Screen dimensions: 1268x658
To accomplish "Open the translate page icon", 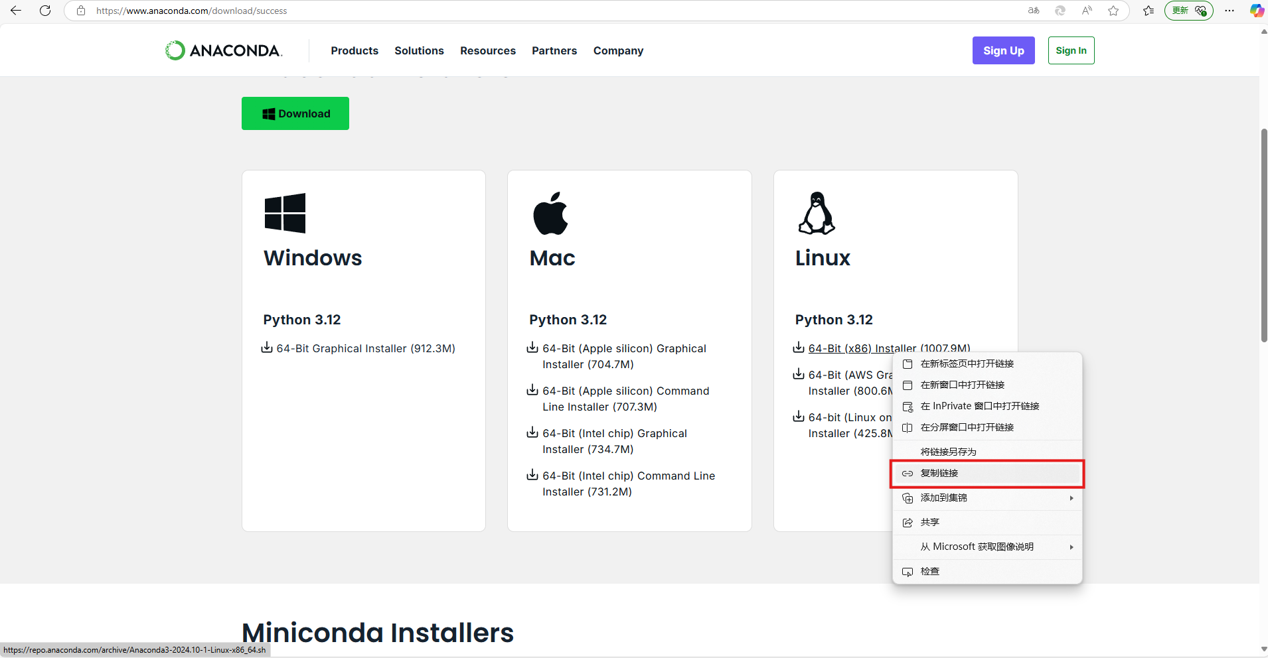I will click(1034, 11).
